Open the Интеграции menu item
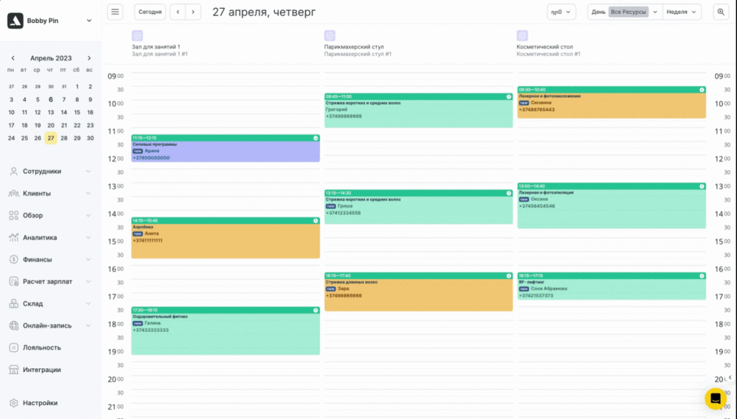The image size is (737, 419). pyautogui.click(x=50, y=370)
